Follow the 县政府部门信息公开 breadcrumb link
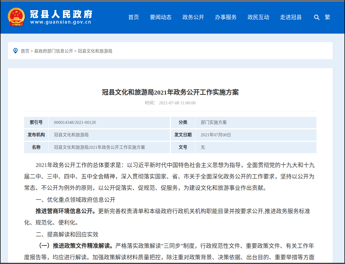The width and height of the screenshot is (345, 264). pyautogui.click(x=53, y=51)
